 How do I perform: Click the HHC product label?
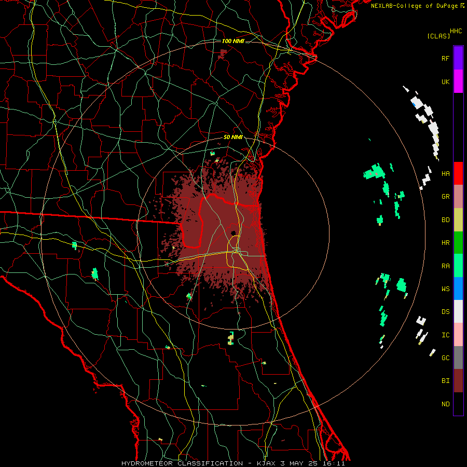tap(456, 31)
